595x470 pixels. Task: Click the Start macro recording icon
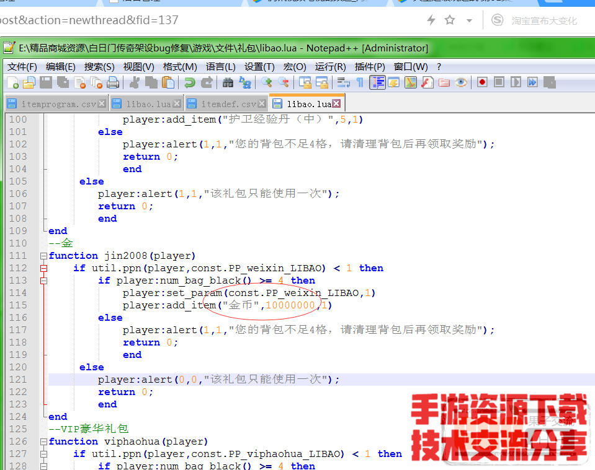(x=482, y=82)
